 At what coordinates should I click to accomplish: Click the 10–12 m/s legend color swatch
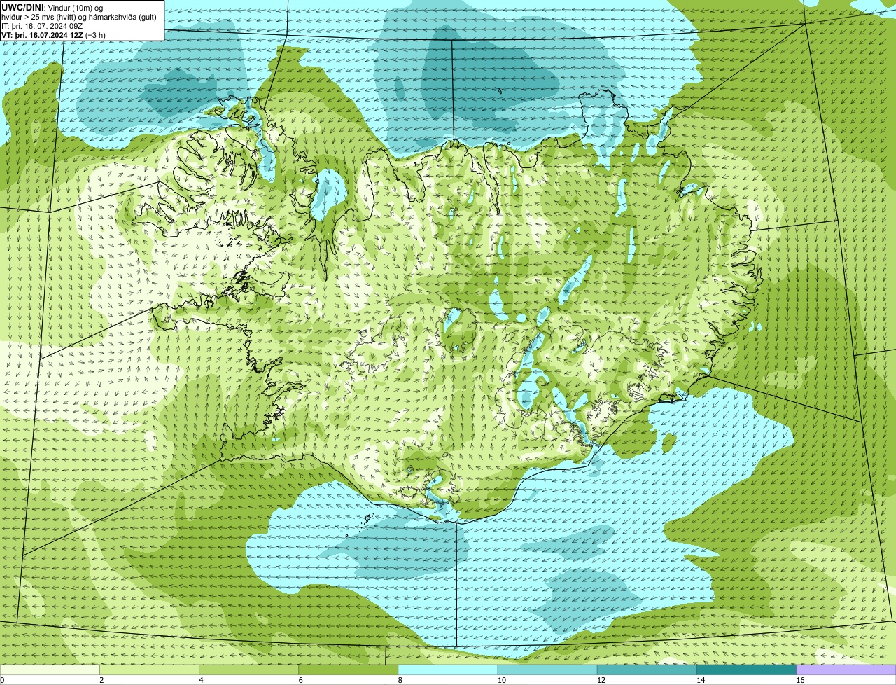(547, 670)
